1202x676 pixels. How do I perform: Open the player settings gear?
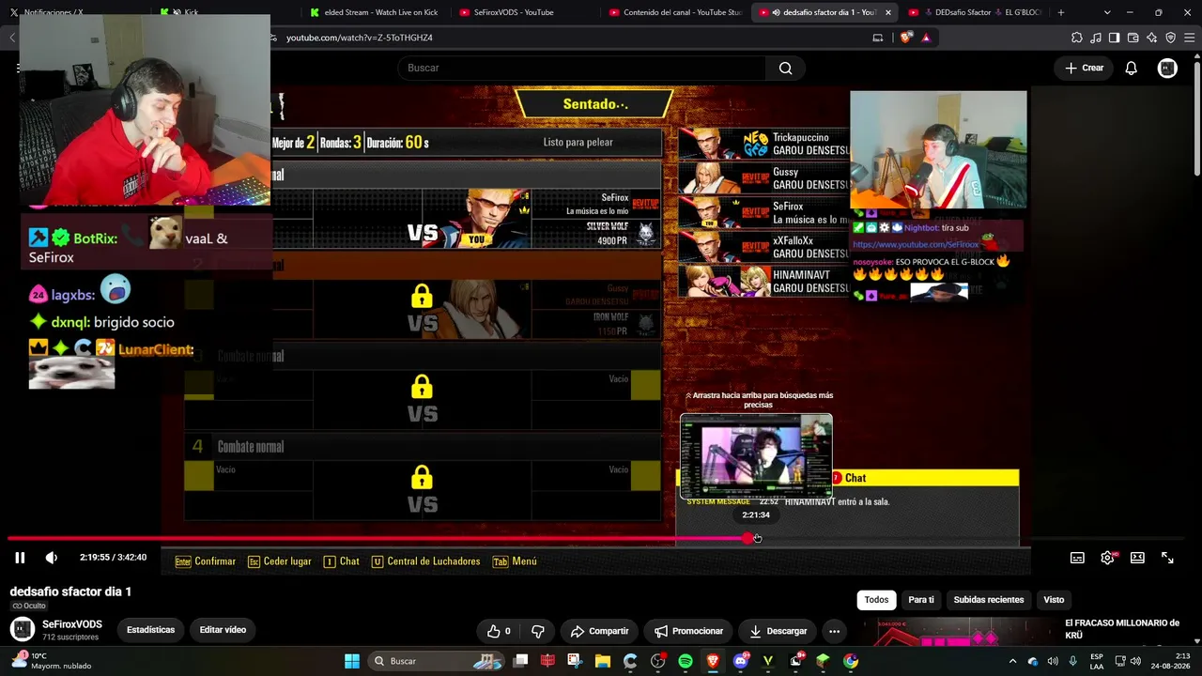[1108, 558]
